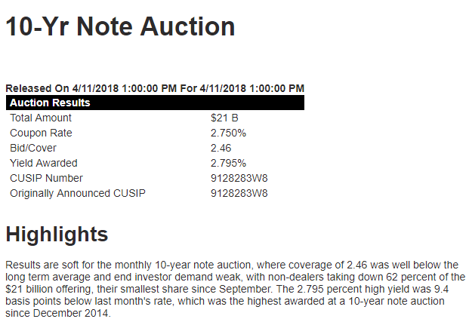Select the Originally Announced CUSIP value
469x322 pixels.
pyautogui.click(x=239, y=193)
